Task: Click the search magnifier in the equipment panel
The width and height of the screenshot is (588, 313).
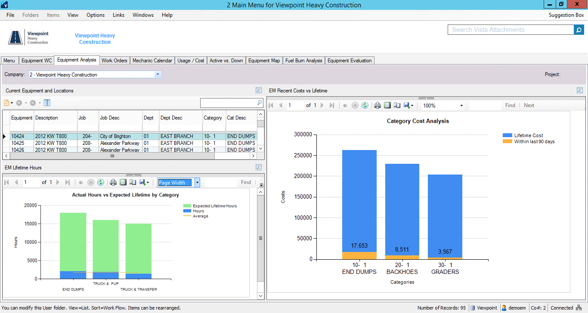Action: point(260,102)
